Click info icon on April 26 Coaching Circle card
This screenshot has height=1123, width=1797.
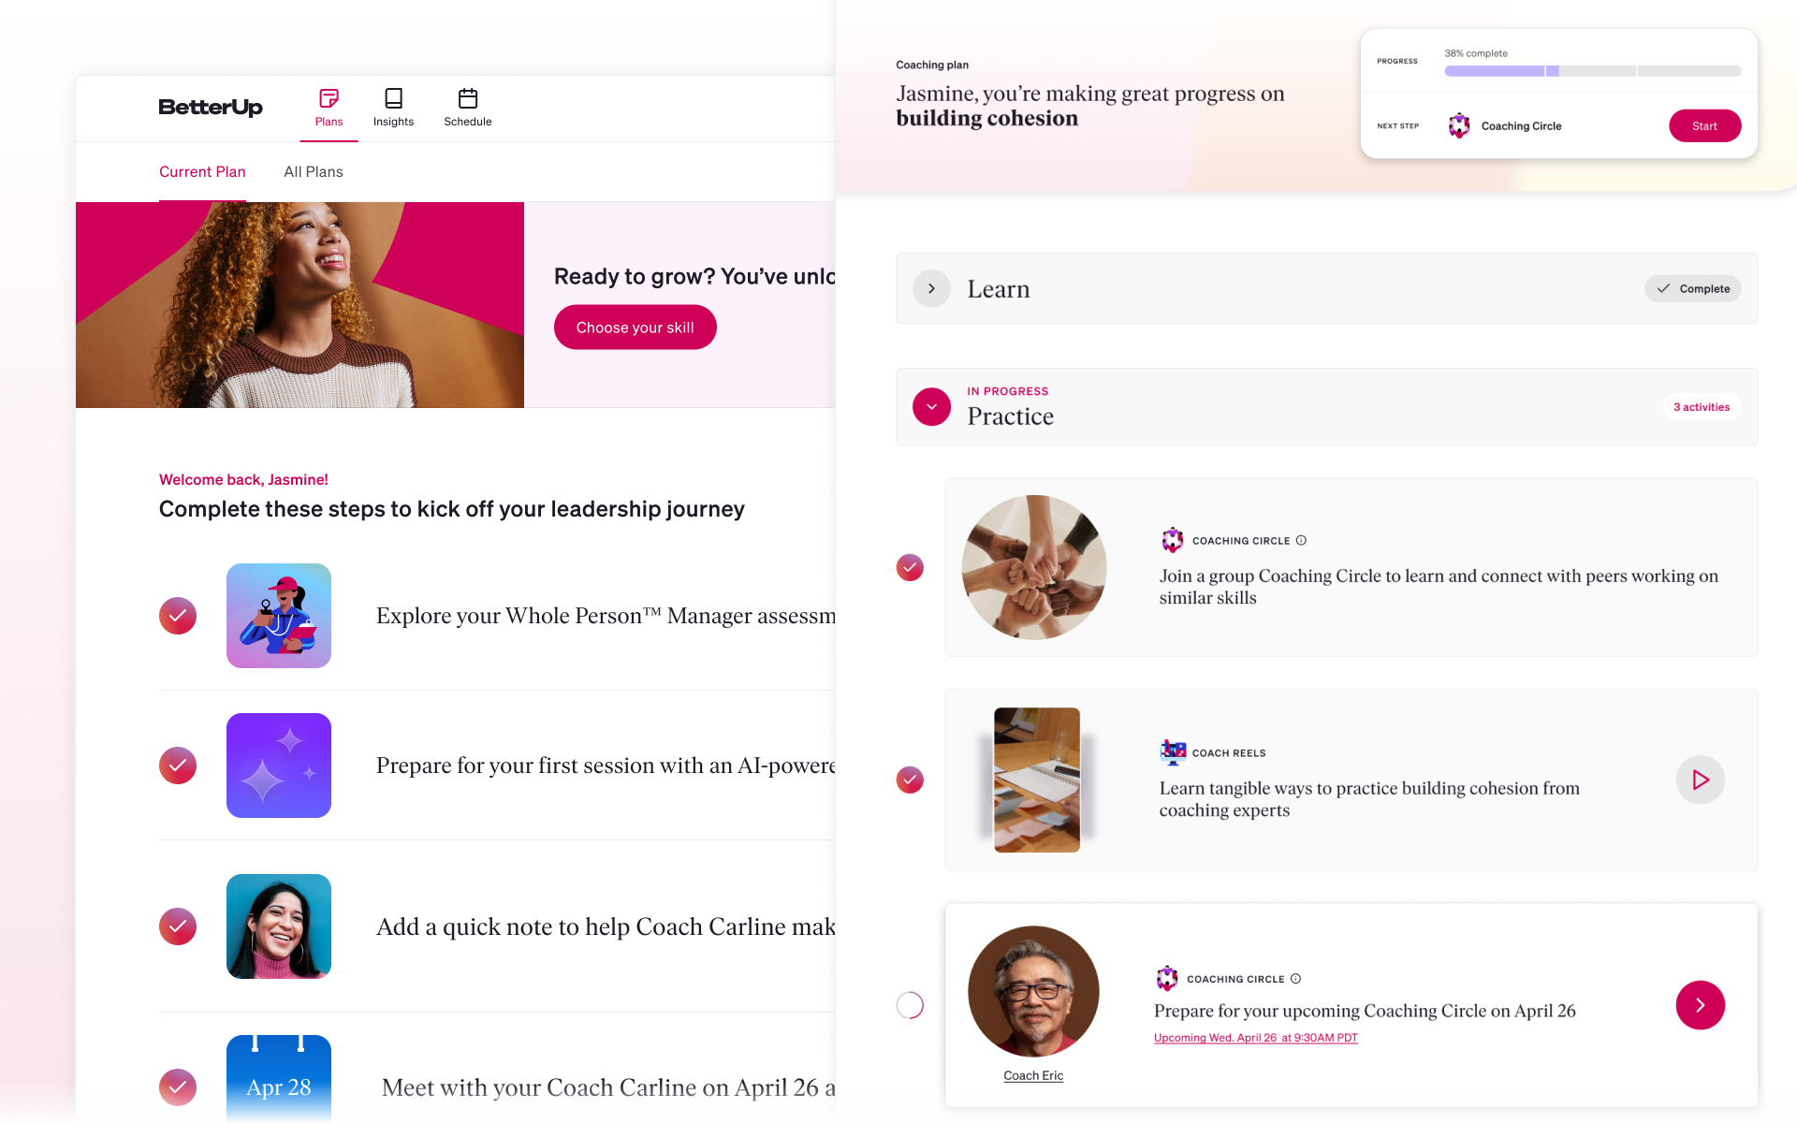[x=1295, y=979]
